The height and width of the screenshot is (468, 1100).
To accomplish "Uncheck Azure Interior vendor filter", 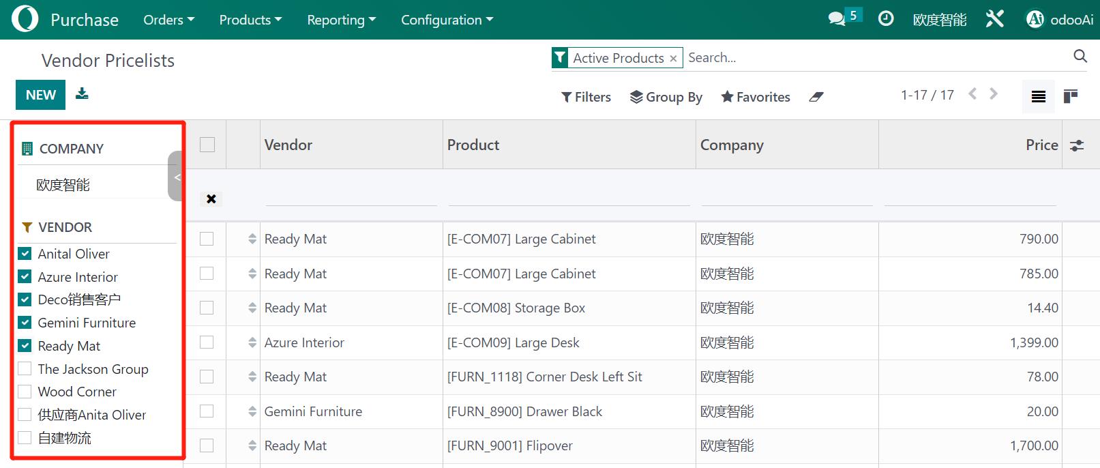I will (25, 276).
